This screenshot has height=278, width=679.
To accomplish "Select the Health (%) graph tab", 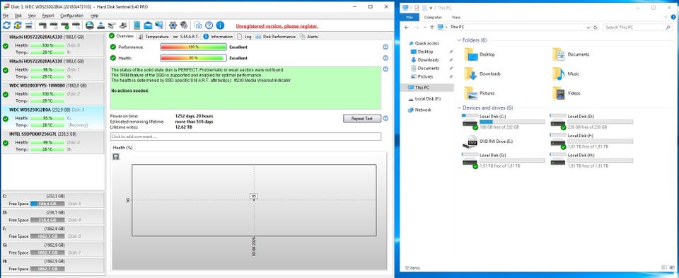I will click(x=122, y=148).
